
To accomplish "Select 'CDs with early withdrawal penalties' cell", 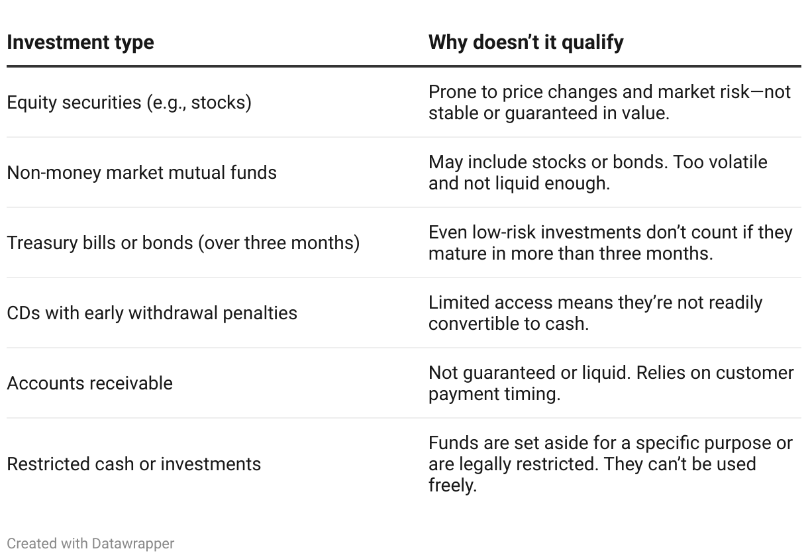I will (152, 313).
